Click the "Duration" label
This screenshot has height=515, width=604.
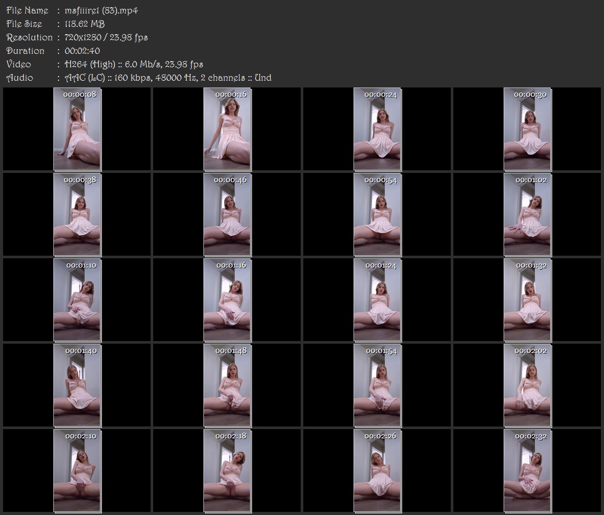click(25, 51)
